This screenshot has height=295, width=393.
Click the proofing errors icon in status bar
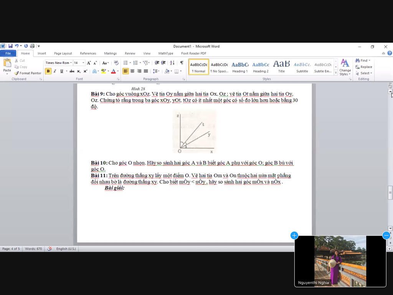coord(50,249)
